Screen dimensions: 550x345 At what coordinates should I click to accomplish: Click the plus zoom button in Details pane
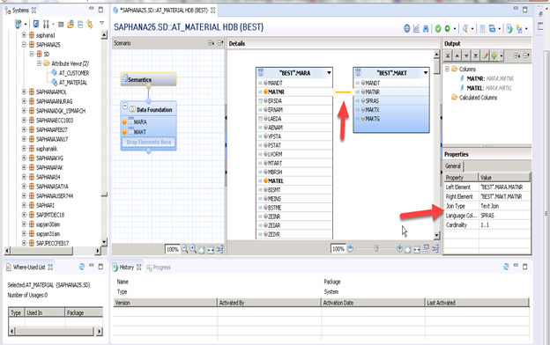click(399, 248)
